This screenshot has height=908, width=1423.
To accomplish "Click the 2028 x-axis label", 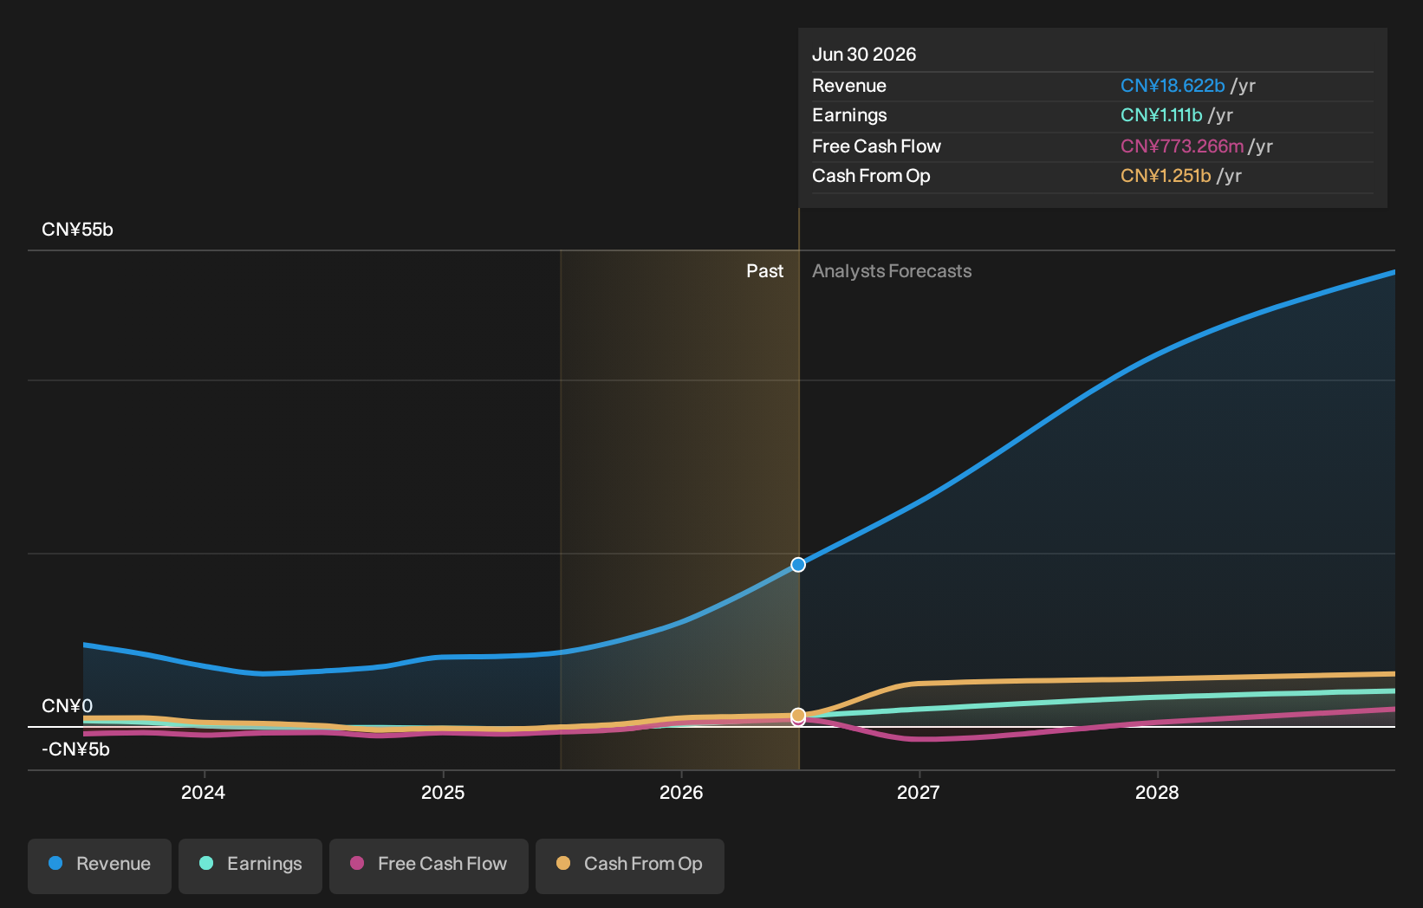I will [1157, 793].
